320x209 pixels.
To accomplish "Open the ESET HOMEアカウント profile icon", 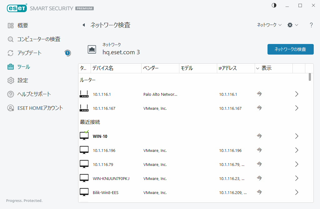I will (x=10, y=108).
